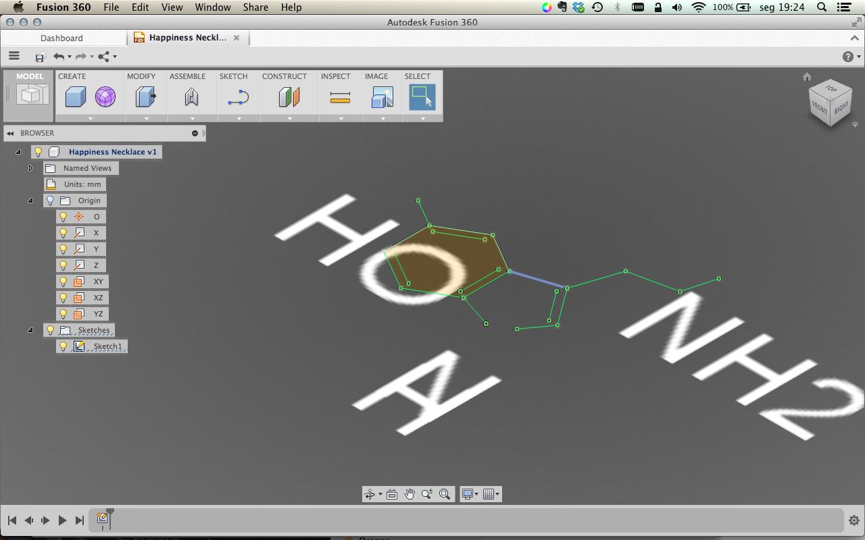Redo the last action
The image size is (865, 540).
[x=80, y=57]
